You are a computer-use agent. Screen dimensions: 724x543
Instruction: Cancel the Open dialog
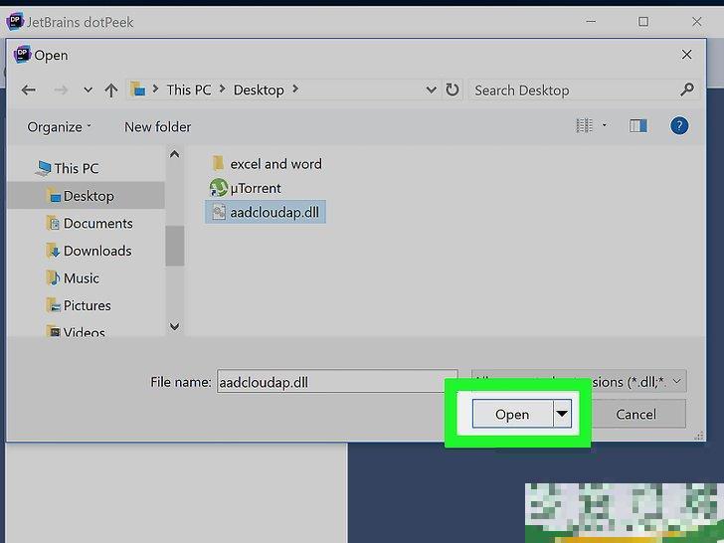tap(635, 414)
